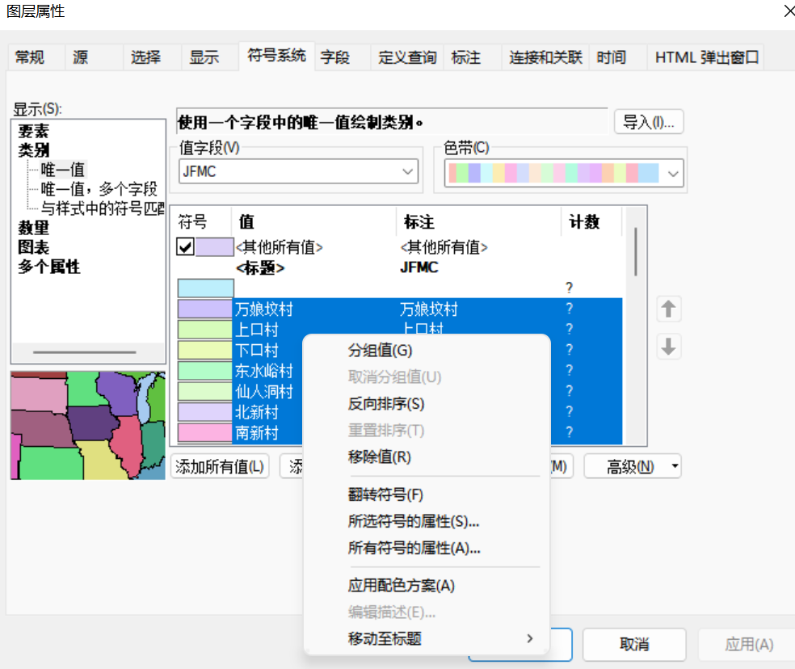Open 所有符号的属性(A)... menu entry

tap(427, 549)
